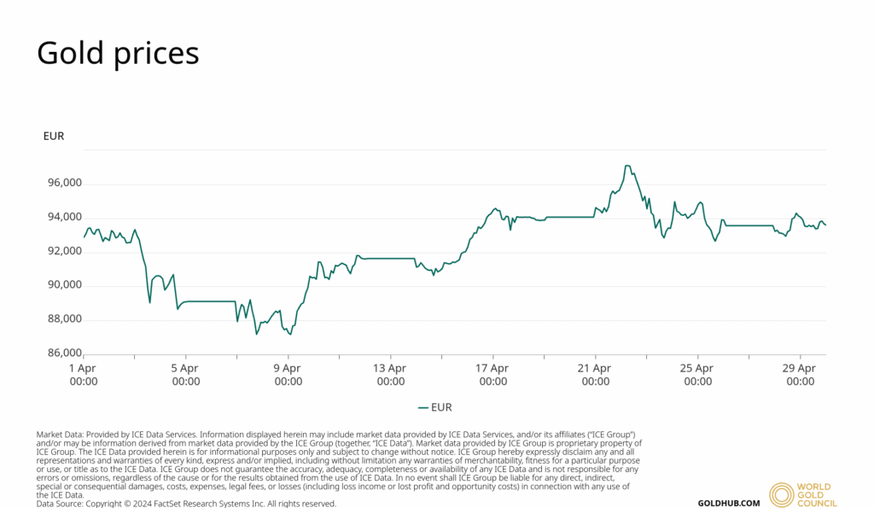
Task: Select the 21 Apr x-axis label
Action: coord(596,375)
